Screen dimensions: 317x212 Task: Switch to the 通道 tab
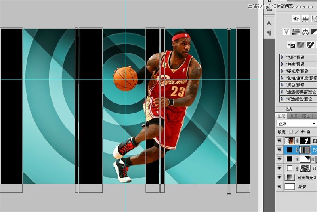click(293, 116)
